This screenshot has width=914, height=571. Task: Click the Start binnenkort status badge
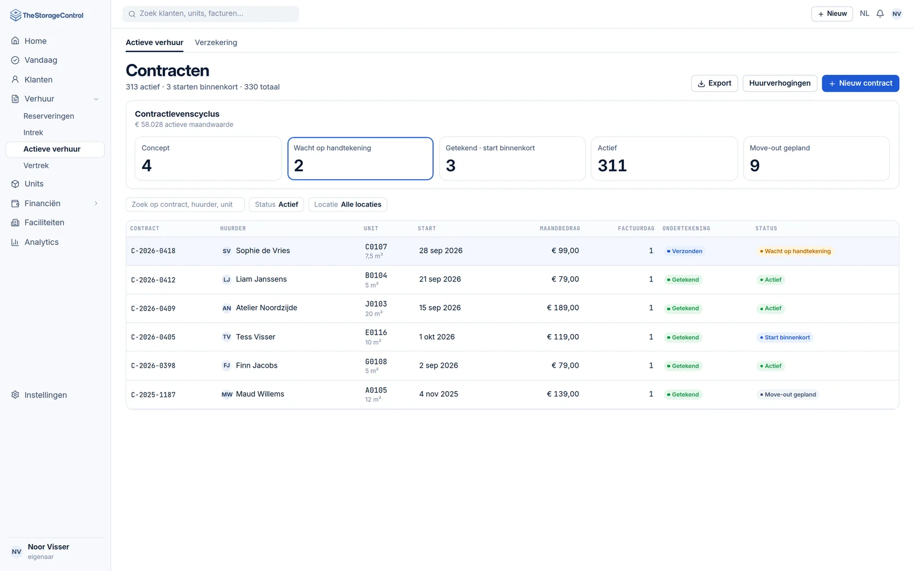pos(785,337)
